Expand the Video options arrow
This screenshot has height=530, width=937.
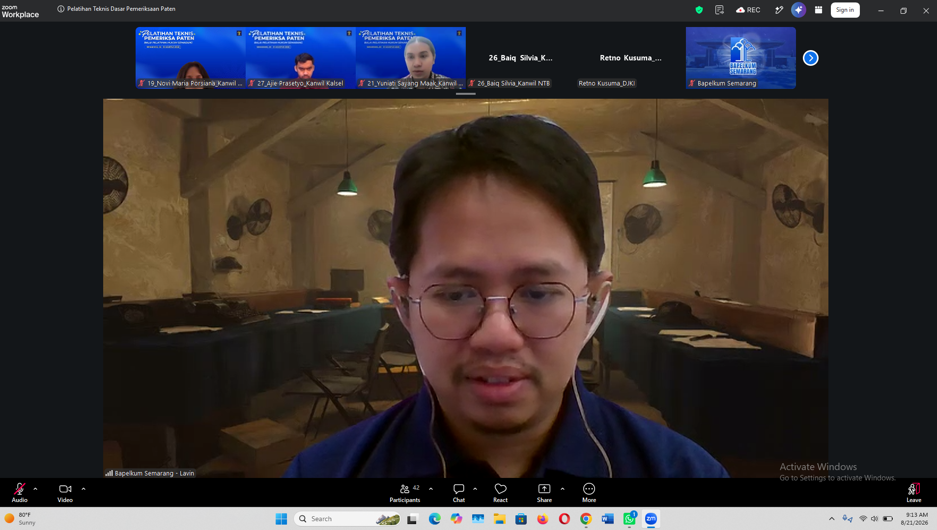84,489
